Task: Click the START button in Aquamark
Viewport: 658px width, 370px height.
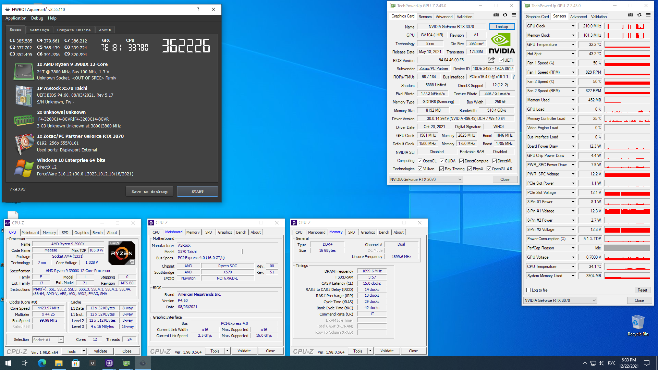Action: point(197,192)
